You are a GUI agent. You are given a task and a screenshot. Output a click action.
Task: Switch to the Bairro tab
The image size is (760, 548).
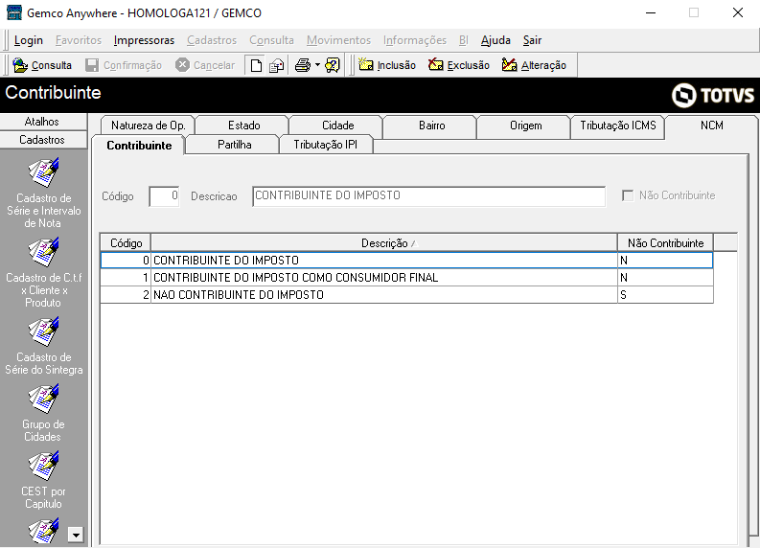[432, 126]
